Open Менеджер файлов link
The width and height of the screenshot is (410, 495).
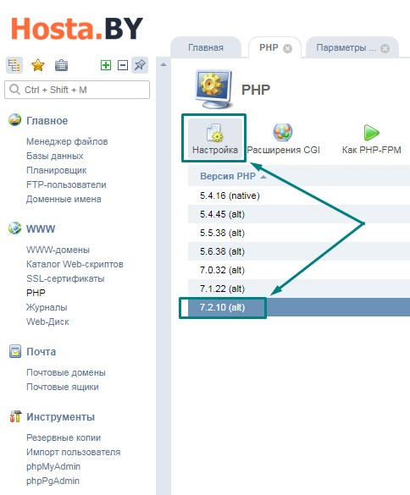(x=67, y=141)
